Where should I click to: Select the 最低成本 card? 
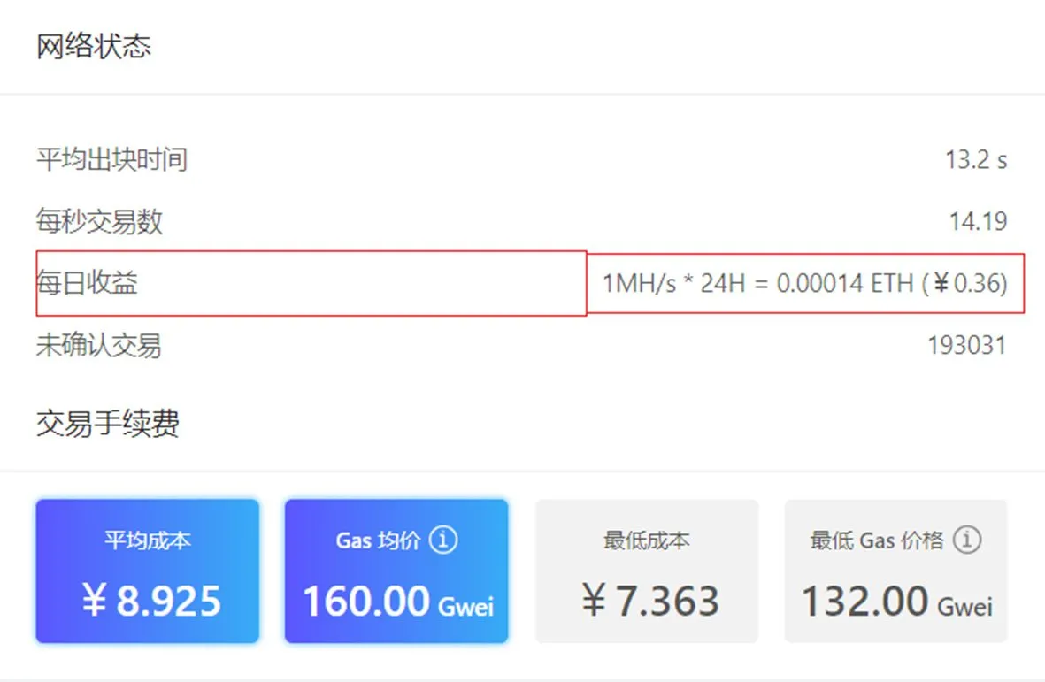tap(647, 571)
